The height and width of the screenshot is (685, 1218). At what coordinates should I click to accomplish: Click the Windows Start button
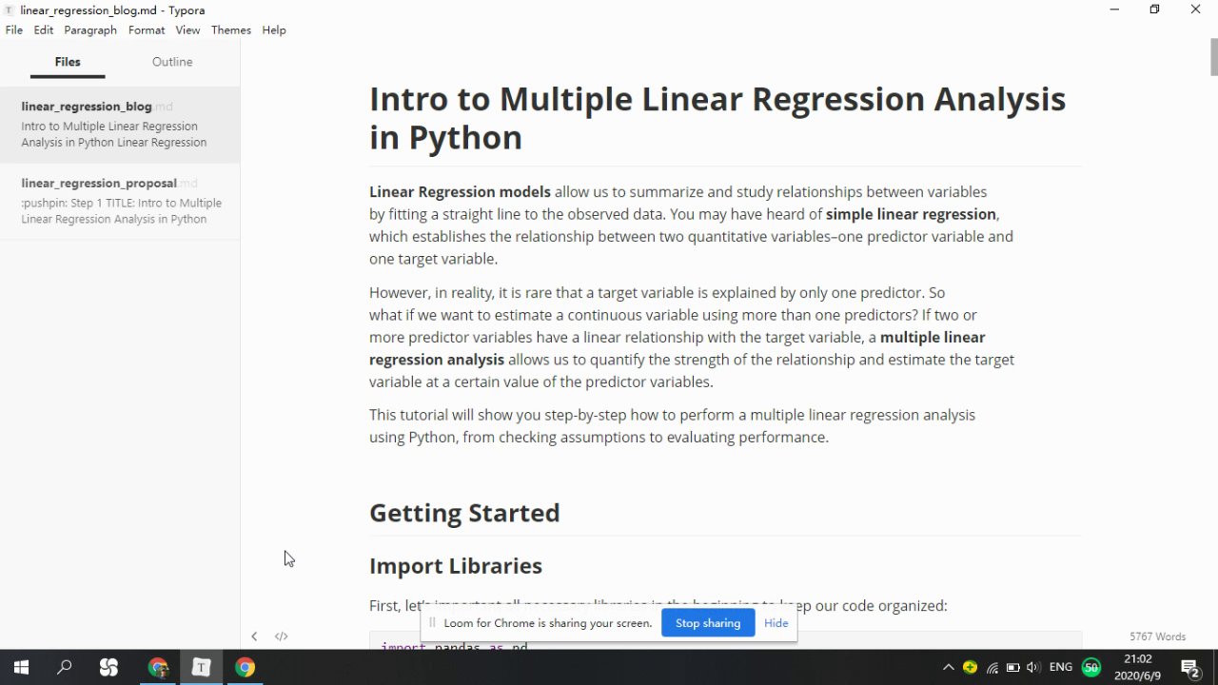pos(20,667)
